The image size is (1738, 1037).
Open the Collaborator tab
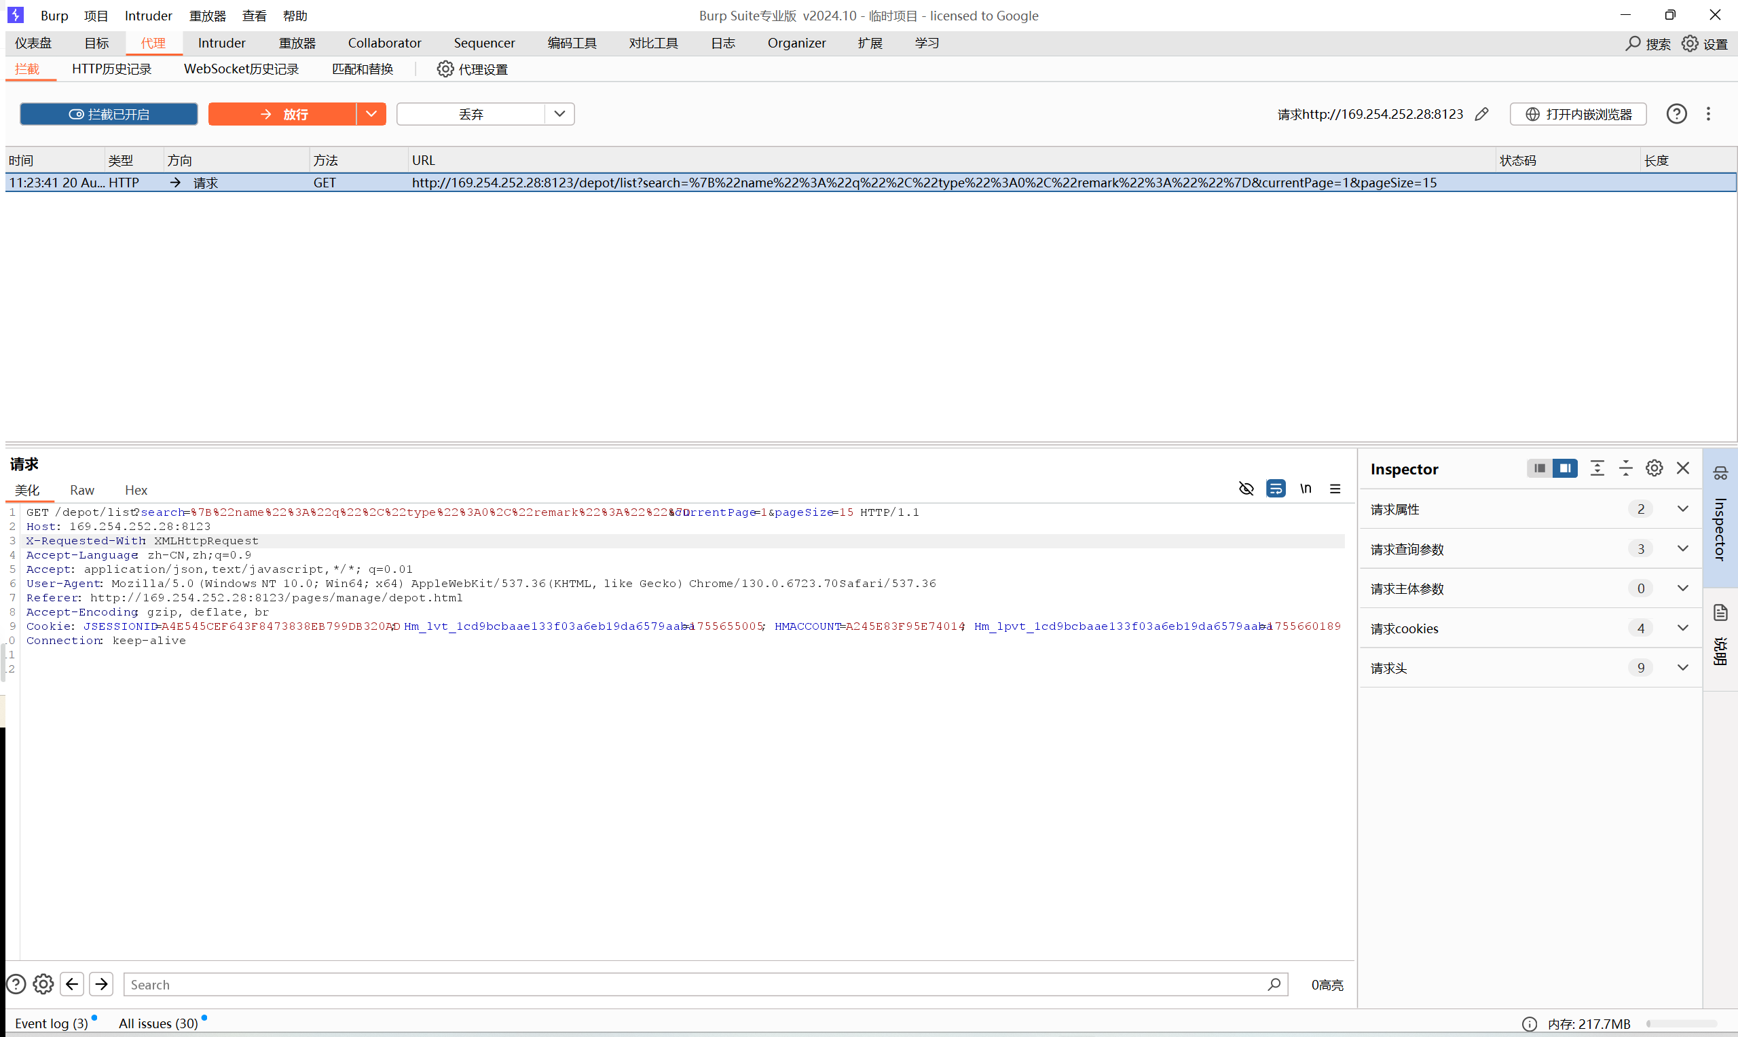pyautogui.click(x=384, y=43)
